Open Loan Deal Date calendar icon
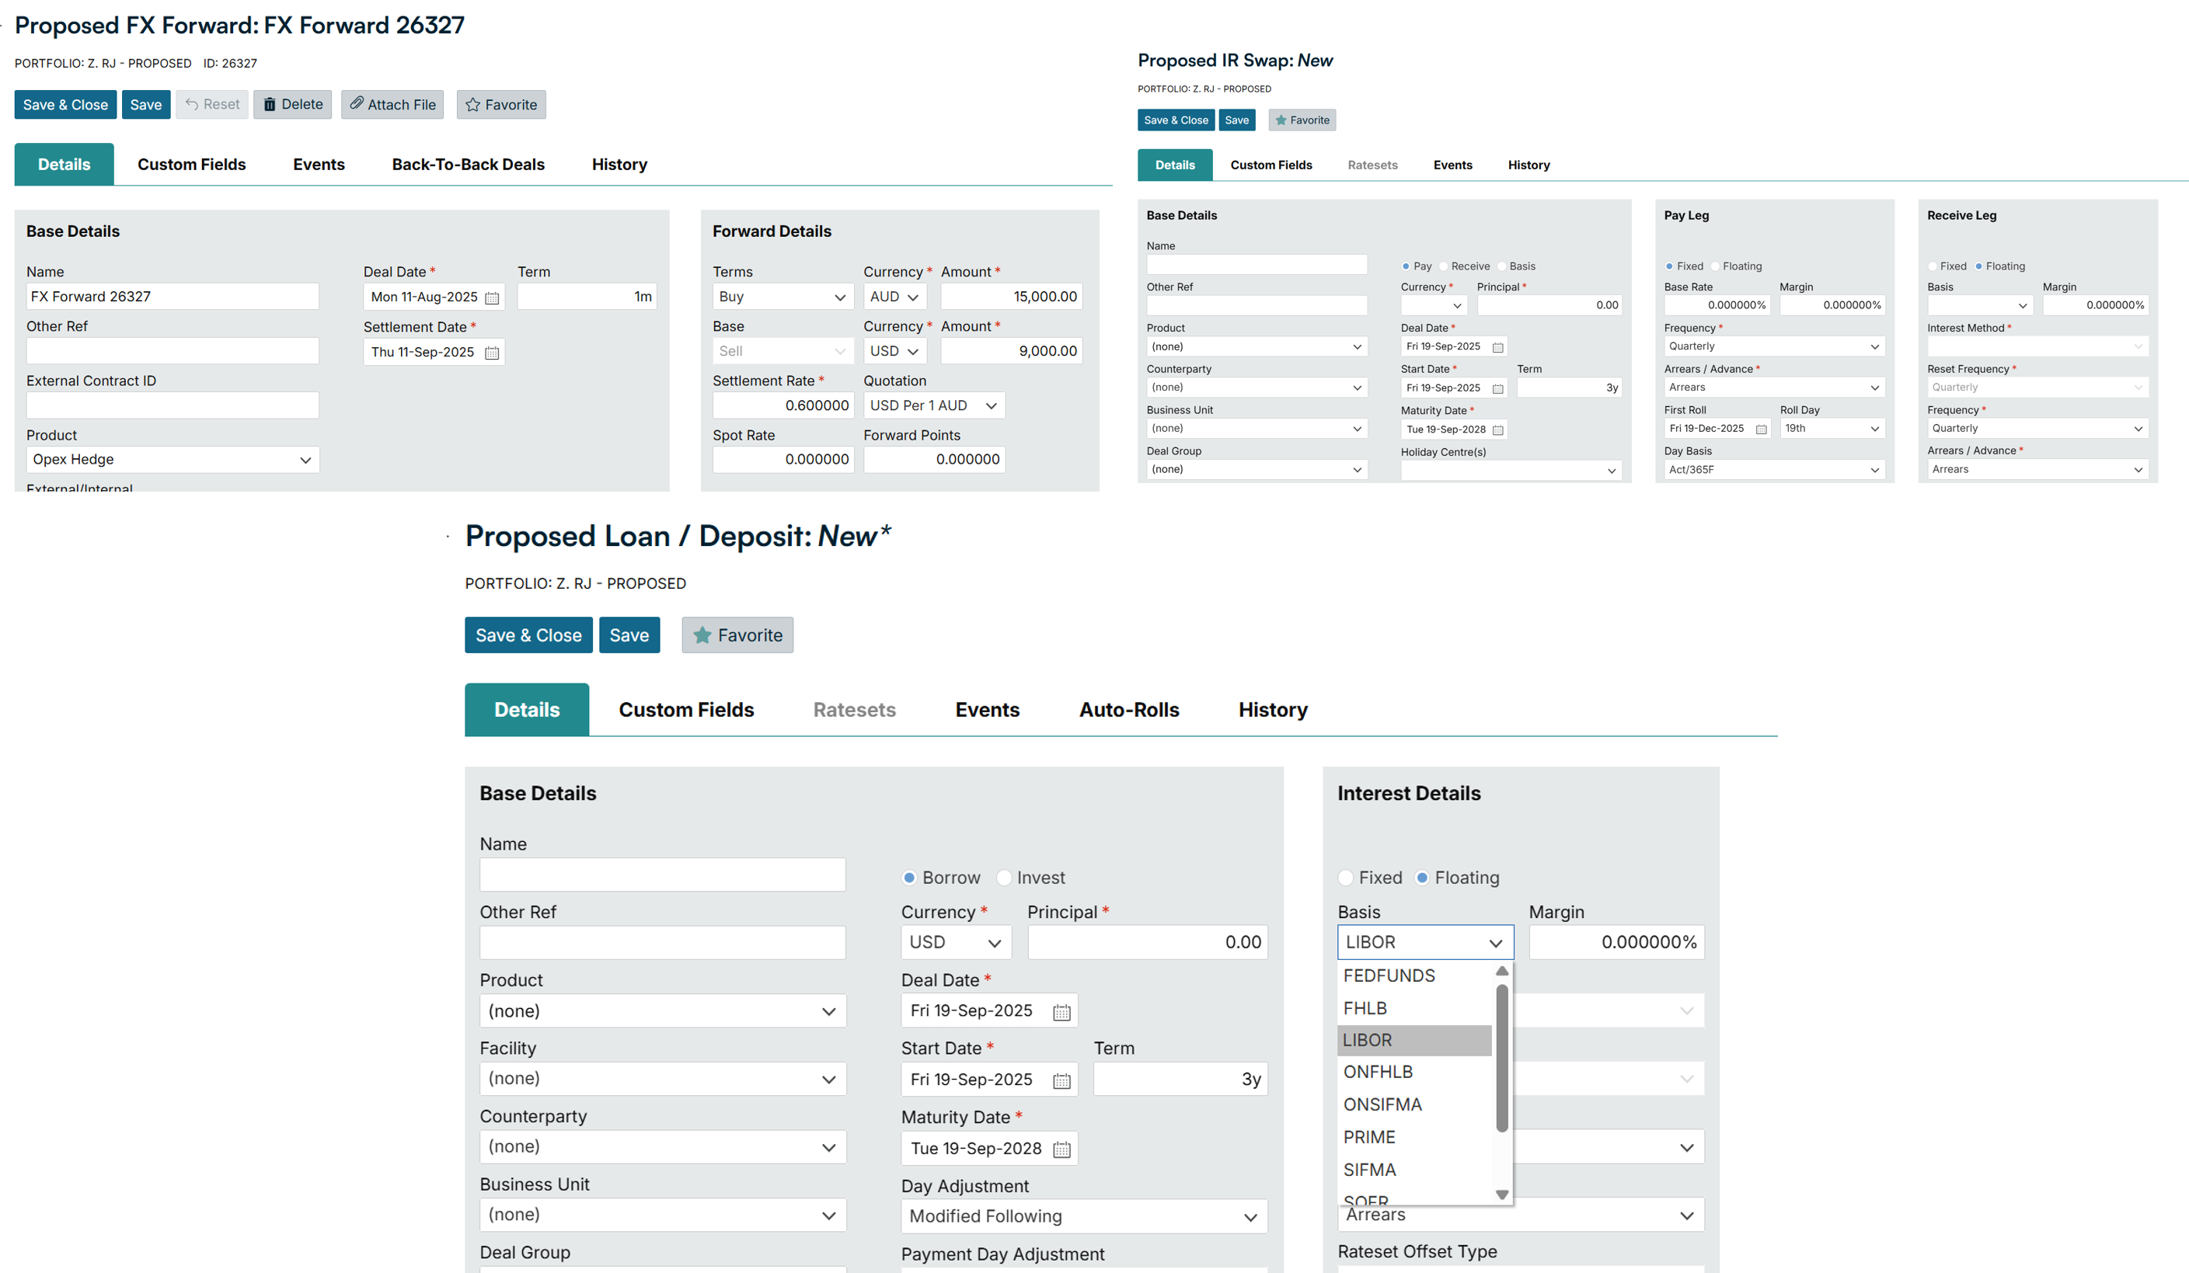The height and width of the screenshot is (1273, 2189). (1061, 1011)
